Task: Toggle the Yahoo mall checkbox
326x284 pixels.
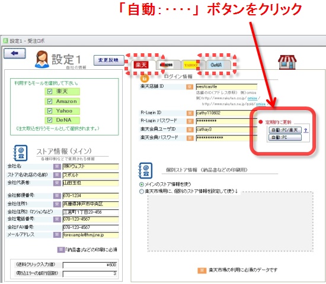Action: point(50,111)
